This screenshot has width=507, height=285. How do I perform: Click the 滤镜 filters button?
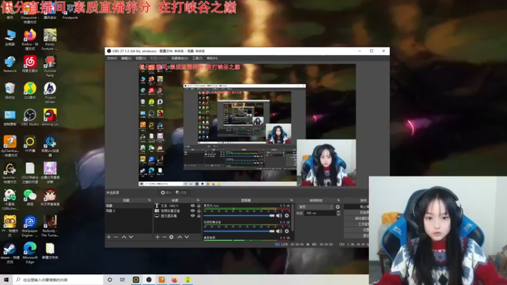181,193
